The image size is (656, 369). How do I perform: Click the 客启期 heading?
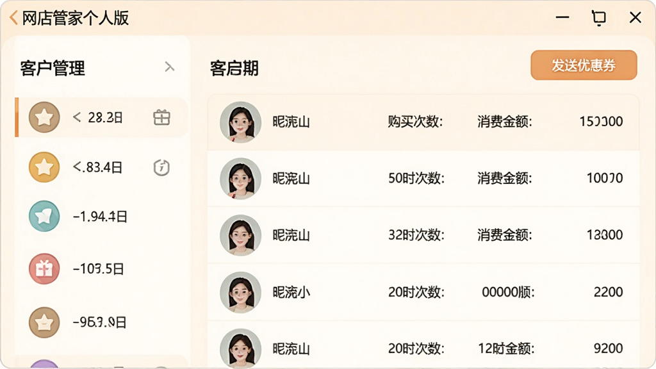click(234, 68)
